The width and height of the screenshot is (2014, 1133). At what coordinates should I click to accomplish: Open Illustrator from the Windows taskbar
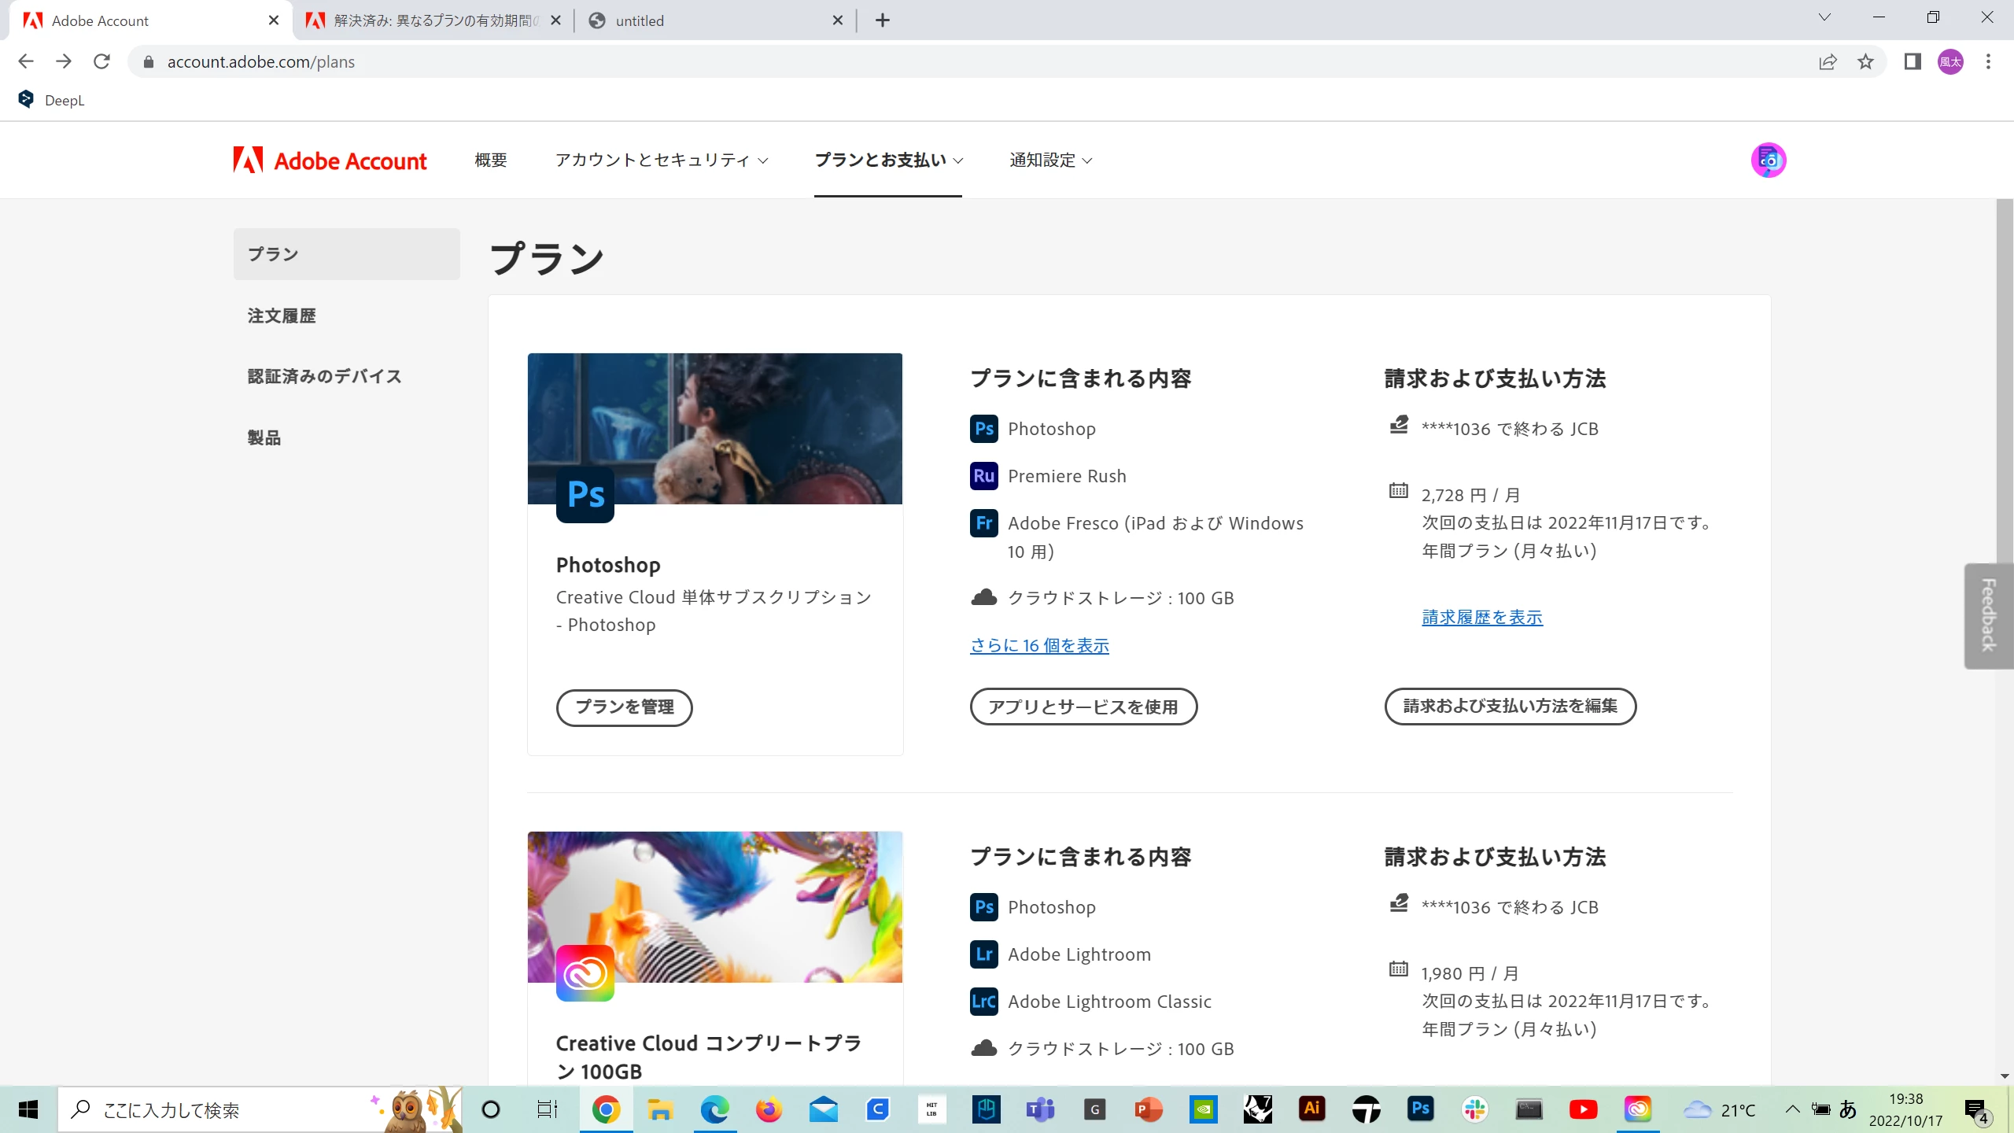click(1311, 1109)
